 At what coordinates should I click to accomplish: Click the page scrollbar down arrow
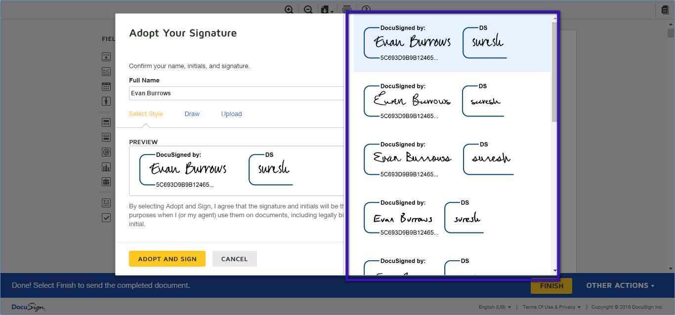tap(671, 269)
